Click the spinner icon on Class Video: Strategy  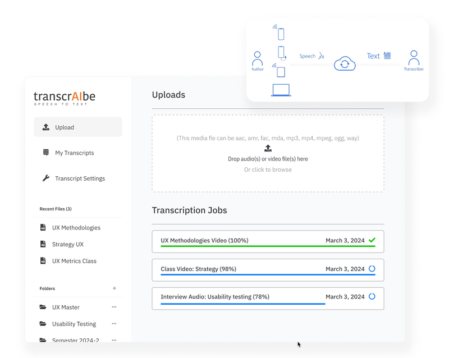372,269
